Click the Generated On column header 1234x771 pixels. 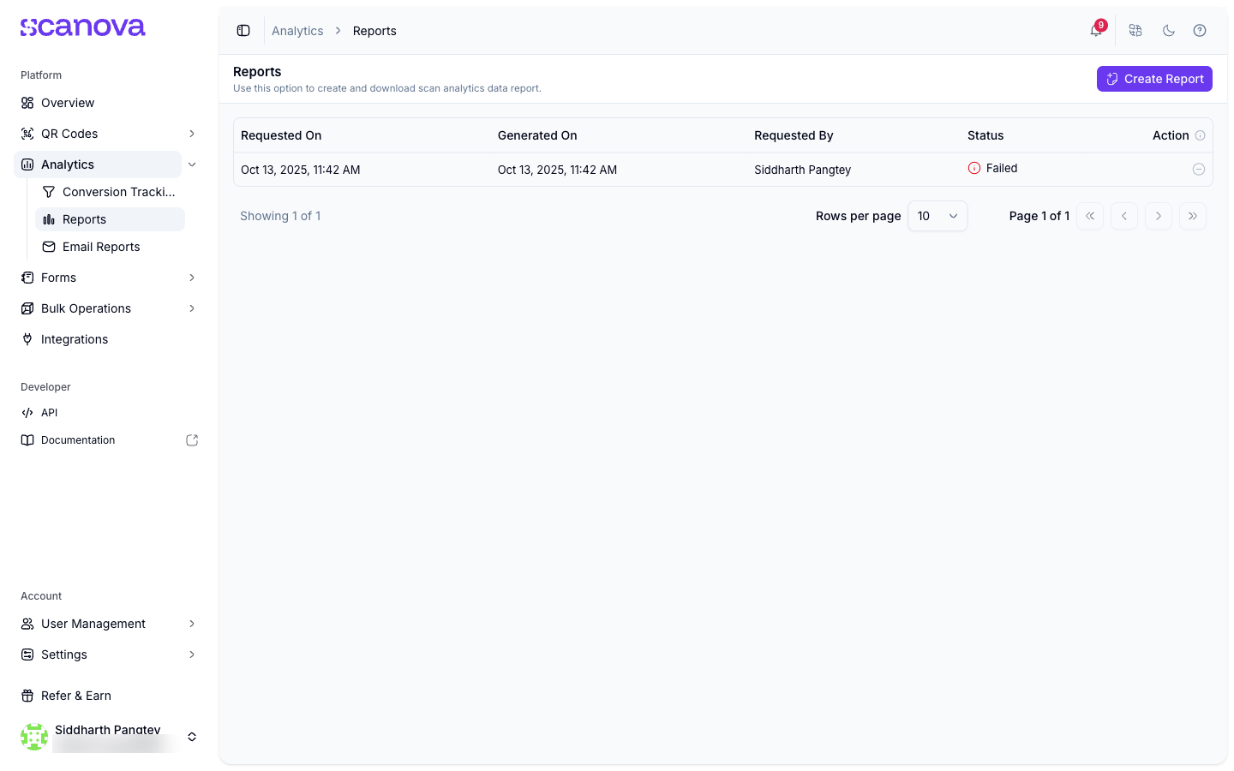point(537,135)
